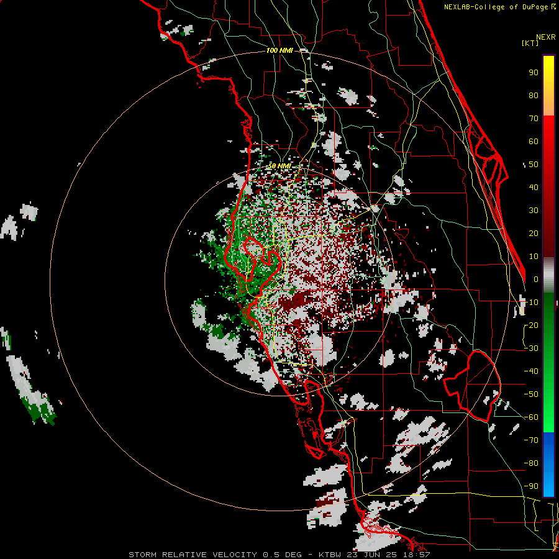Click the -50 value on velocity scale

(531, 394)
